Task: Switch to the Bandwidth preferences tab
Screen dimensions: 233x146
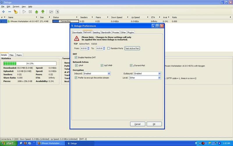Action: click(106, 32)
